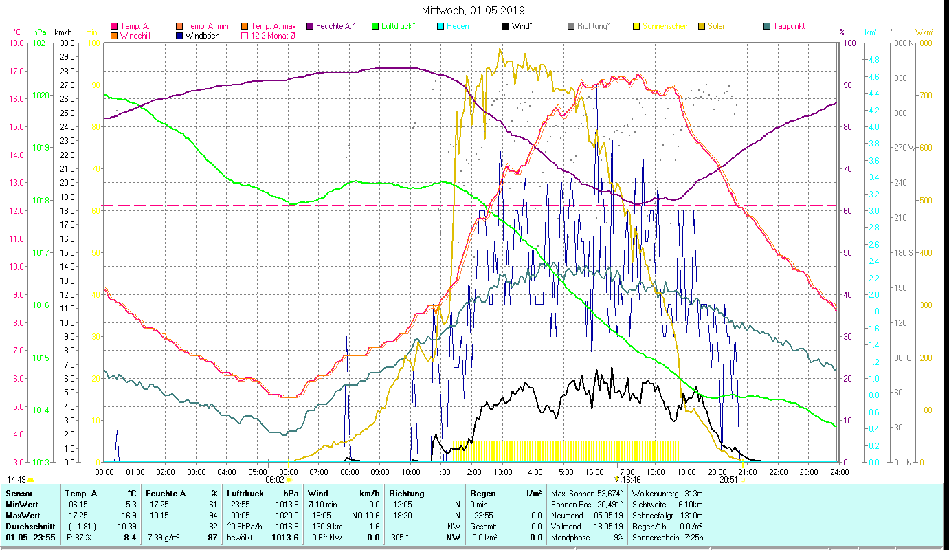The height and width of the screenshot is (550, 949).
Task: Click the absolute humidity '7.39 g/m³'
Action: (164, 537)
